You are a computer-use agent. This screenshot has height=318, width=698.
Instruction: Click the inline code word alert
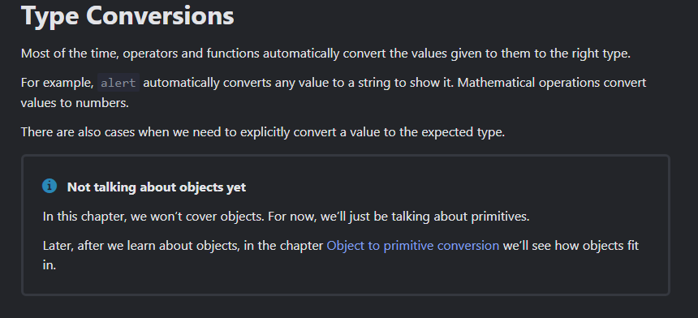coord(118,83)
